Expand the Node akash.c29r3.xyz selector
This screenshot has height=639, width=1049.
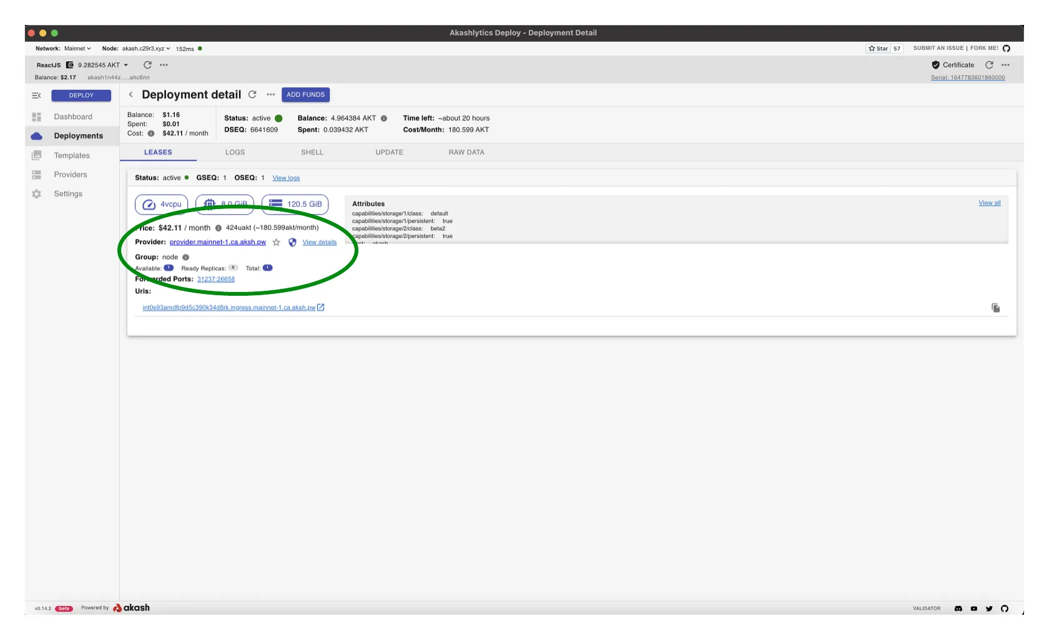tap(145, 49)
